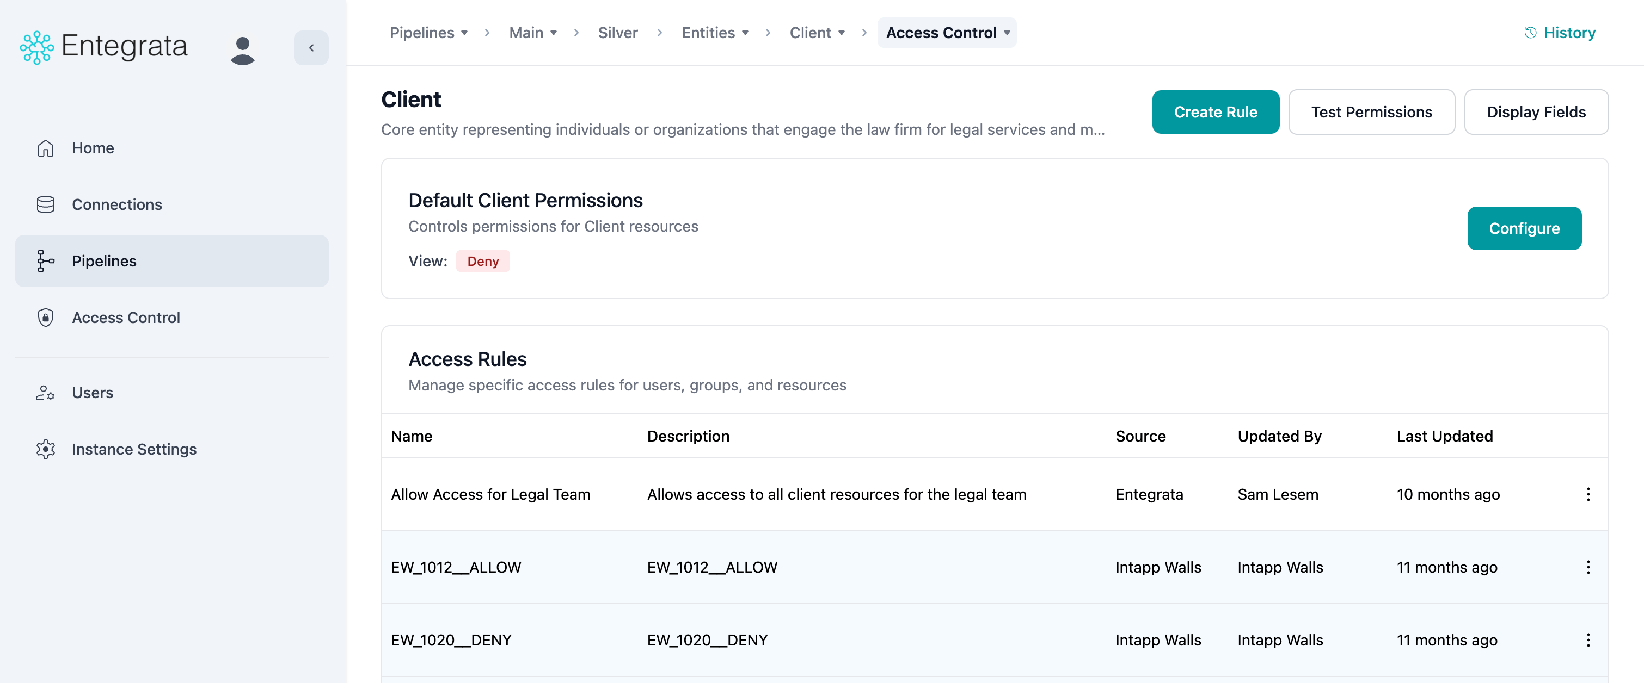Click the Pipelines branch icon
1644x683 pixels.
point(45,261)
